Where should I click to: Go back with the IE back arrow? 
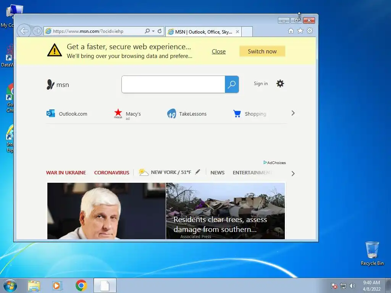(24, 31)
